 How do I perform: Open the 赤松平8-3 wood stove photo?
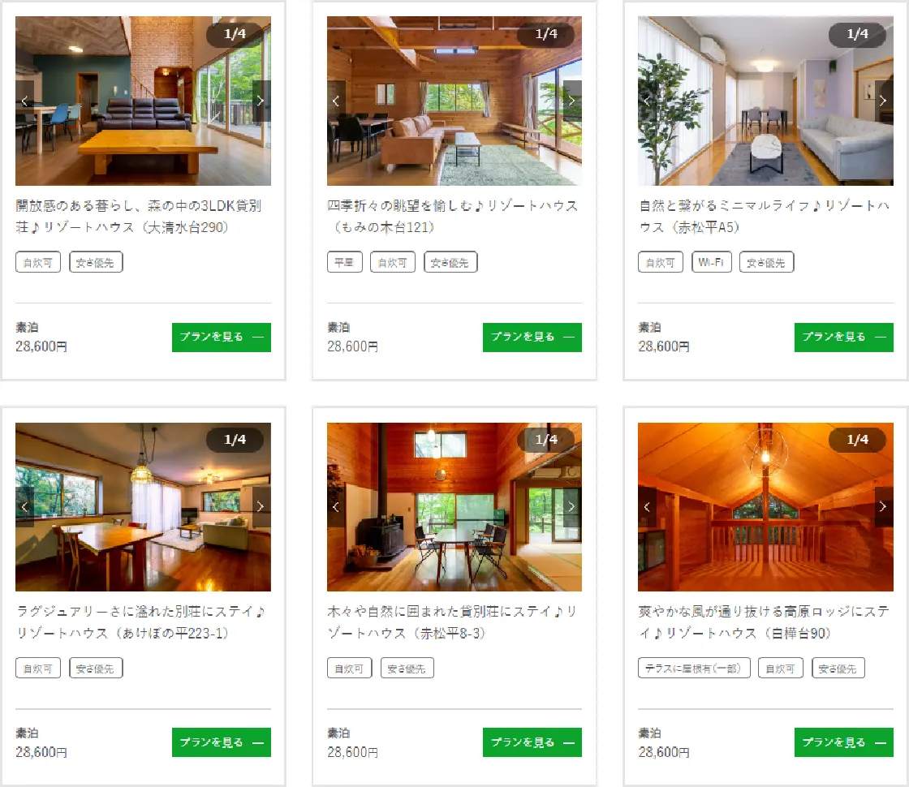click(454, 506)
